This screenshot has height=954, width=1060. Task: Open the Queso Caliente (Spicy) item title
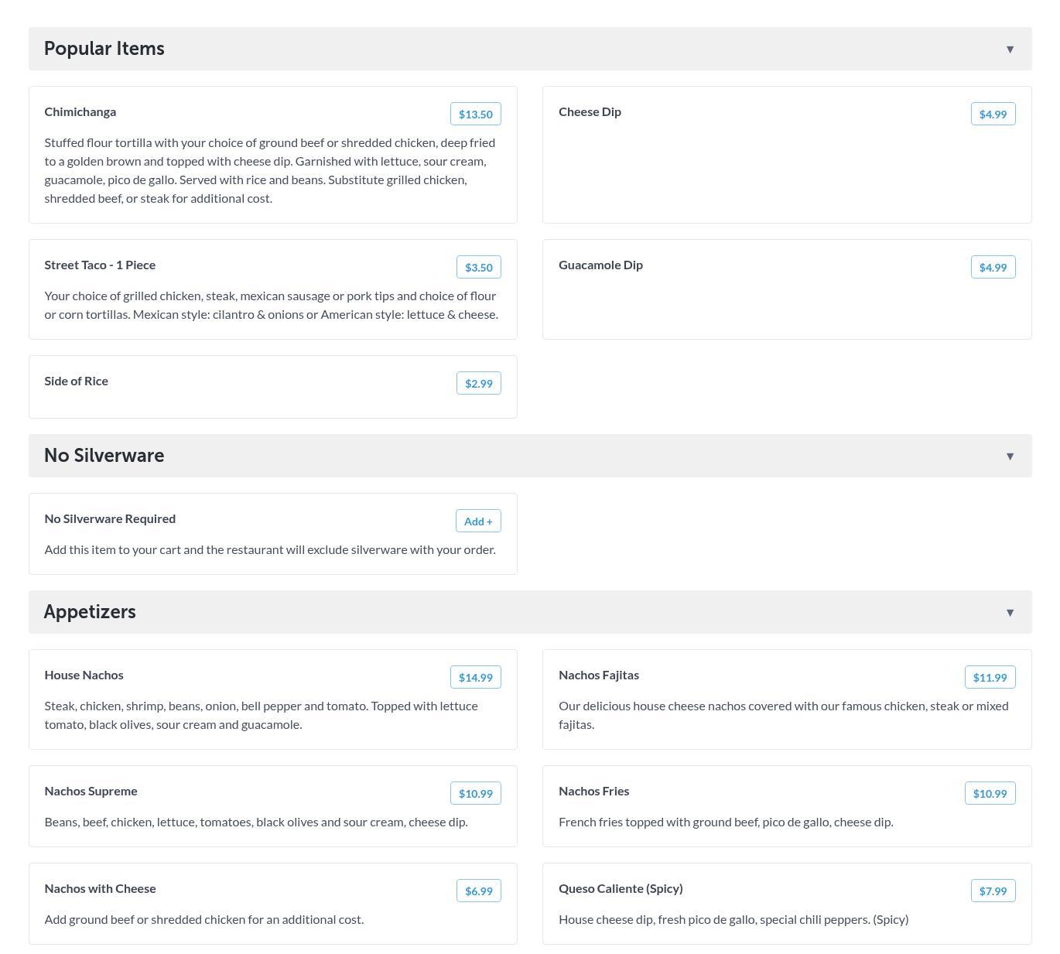[x=621, y=888]
